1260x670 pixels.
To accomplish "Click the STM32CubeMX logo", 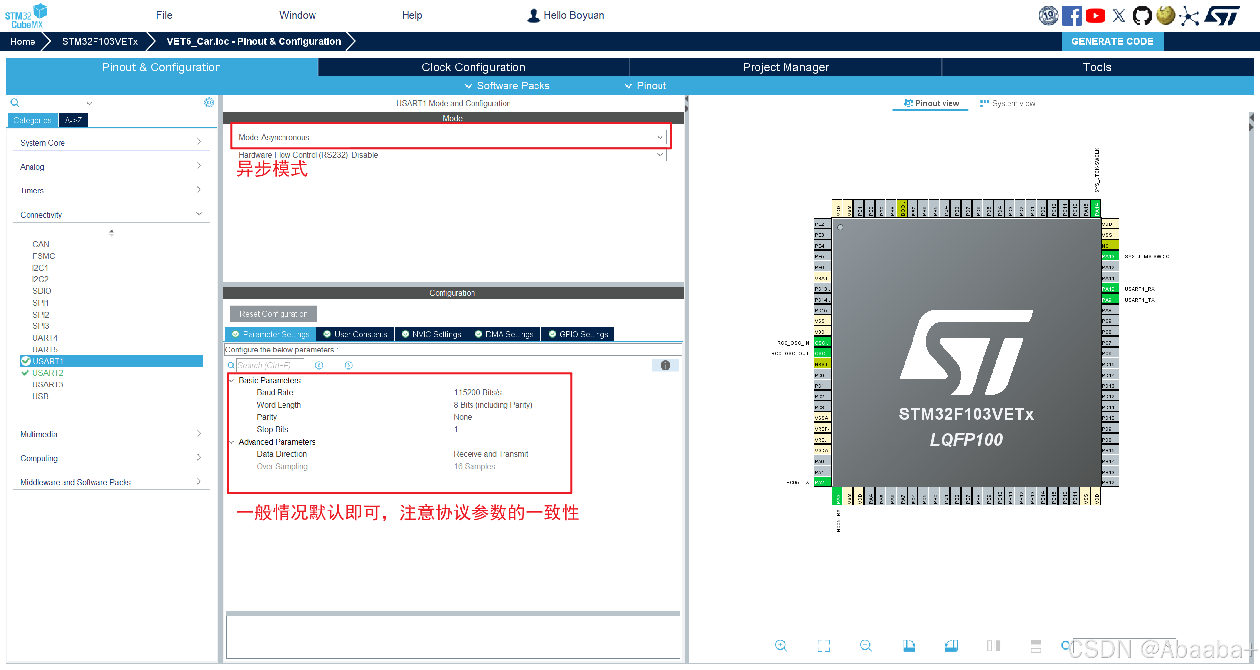I will (x=26, y=16).
